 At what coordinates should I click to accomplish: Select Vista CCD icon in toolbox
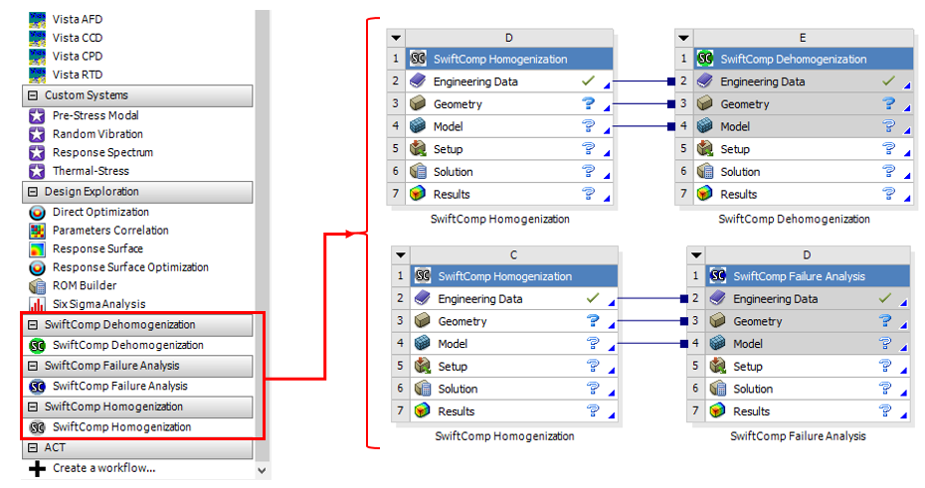[x=37, y=38]
